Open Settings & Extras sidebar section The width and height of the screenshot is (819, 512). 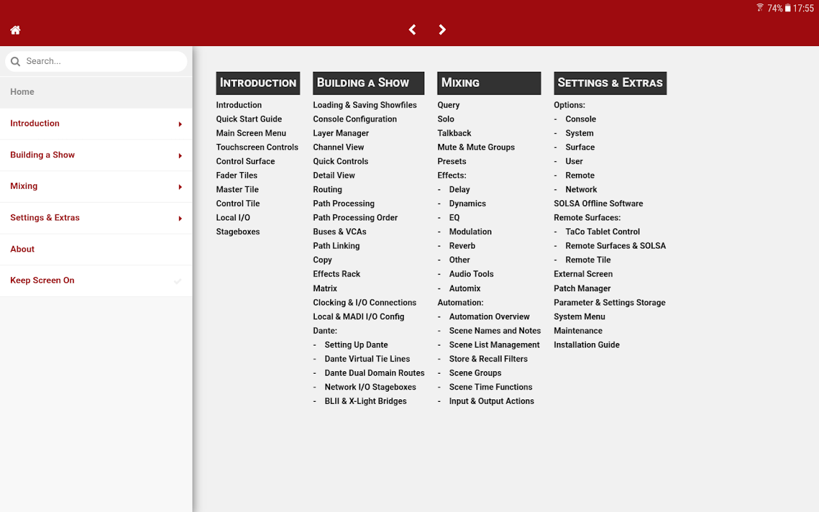(x=96, y=218)
